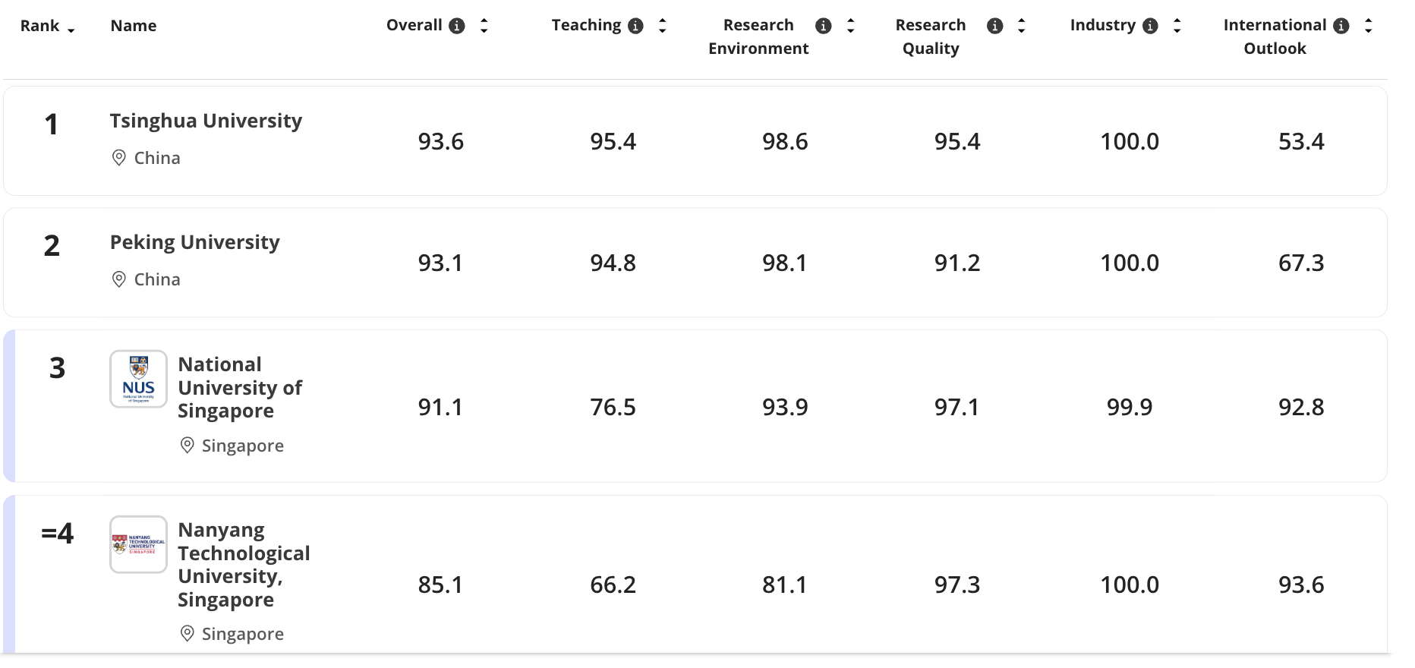Click the Research Environment info icon
1415x668 pixels.
click(x=823, y=26)
